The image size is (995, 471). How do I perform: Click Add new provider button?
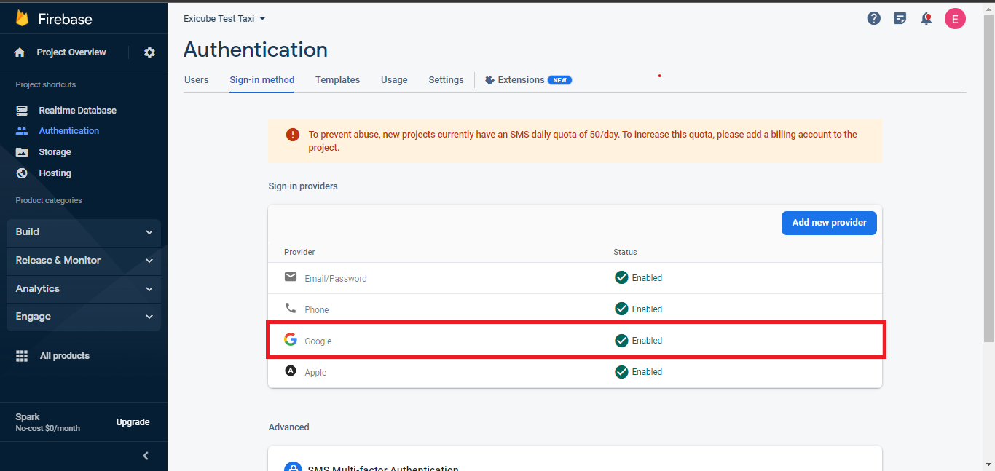(x=829, y=223)
